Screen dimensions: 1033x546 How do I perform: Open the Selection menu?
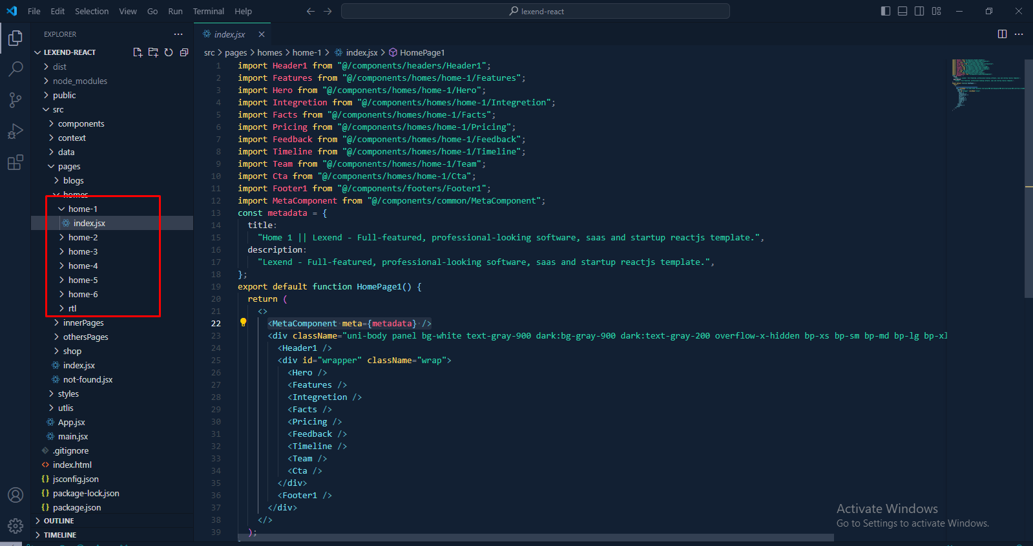[x=92, y=11]
